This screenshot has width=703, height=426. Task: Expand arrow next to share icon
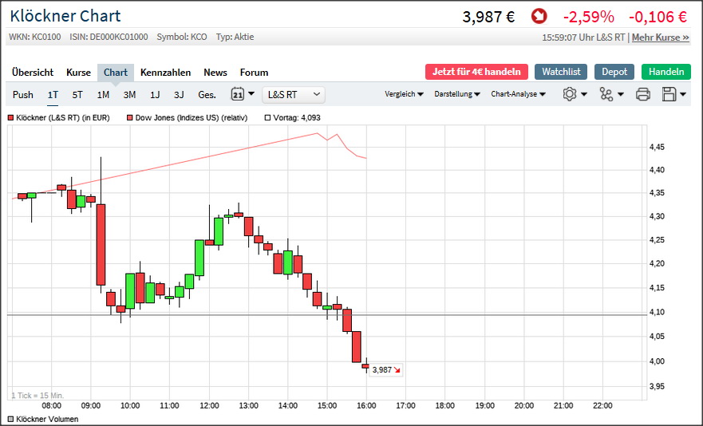[621, 94]
